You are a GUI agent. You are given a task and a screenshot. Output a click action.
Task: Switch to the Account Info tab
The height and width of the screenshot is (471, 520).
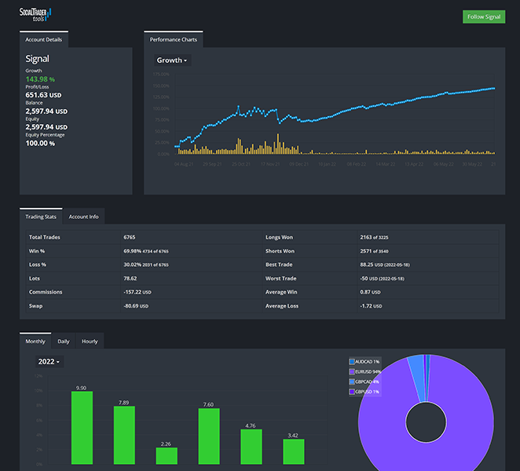click(83, 217)
